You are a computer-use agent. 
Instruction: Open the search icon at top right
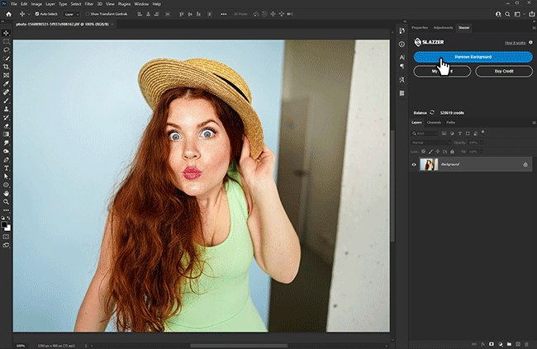507,14
